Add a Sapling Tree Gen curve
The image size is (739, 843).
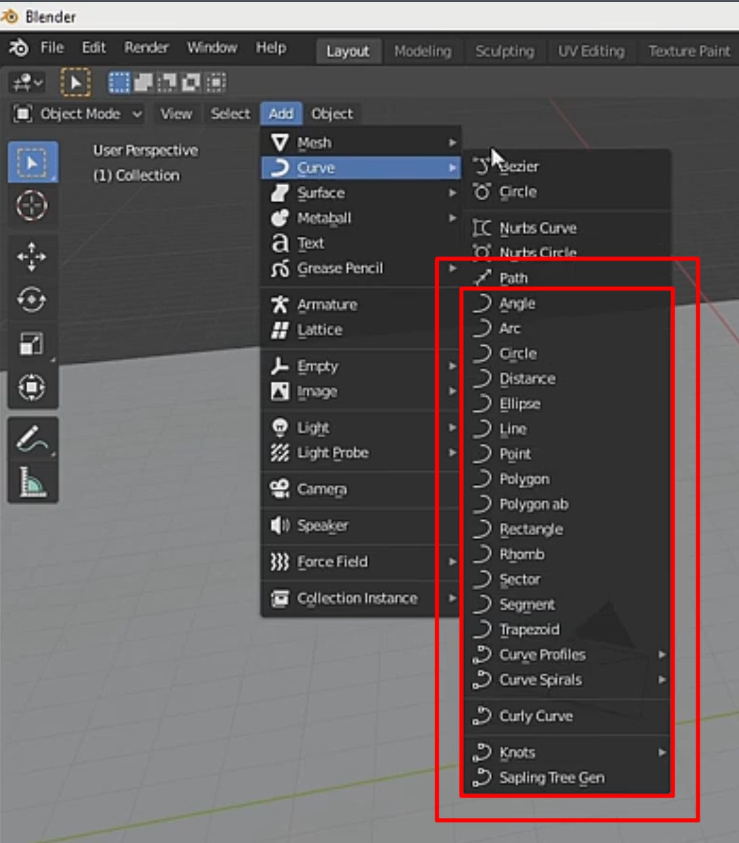[x=568, y=777]
